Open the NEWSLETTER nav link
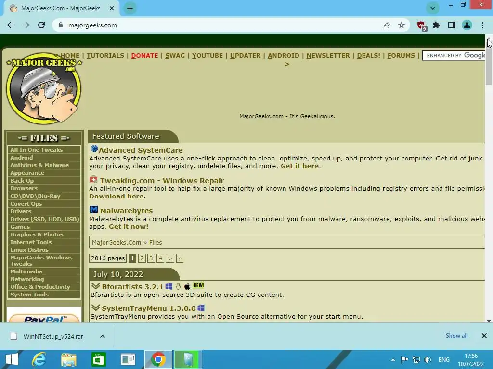 [x=328, y=56]
